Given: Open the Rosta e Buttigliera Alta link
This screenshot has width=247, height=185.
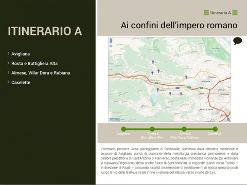Looking at the screenshot, I should tap(34, 63).
